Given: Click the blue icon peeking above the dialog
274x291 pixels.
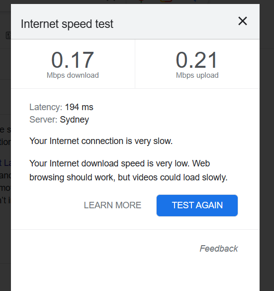Looking at the screenshot, I should tap(194, 0).
